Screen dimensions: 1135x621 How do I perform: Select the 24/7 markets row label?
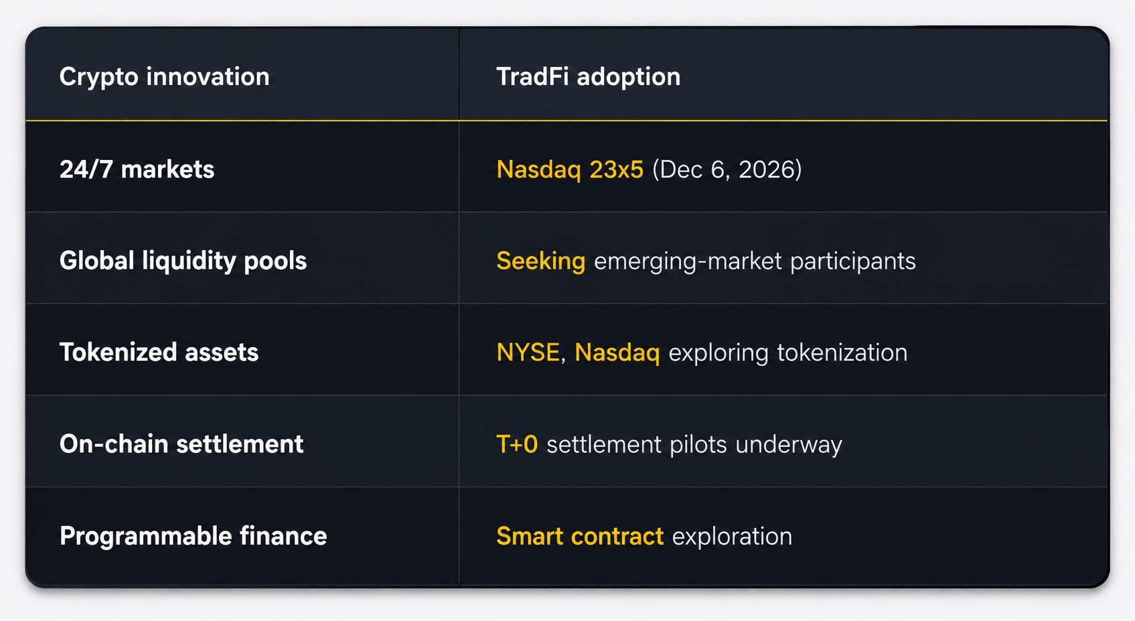137,169
